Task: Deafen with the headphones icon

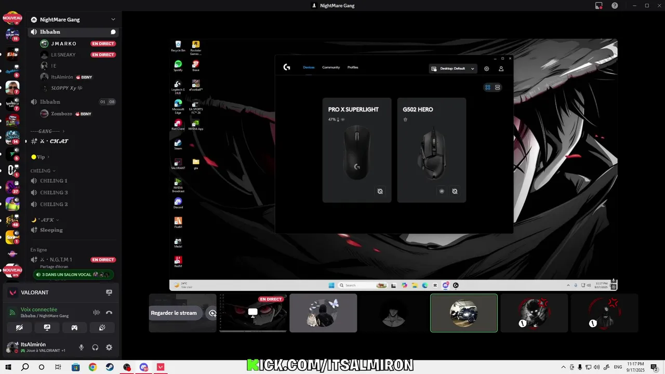Action: pos(95,348)
